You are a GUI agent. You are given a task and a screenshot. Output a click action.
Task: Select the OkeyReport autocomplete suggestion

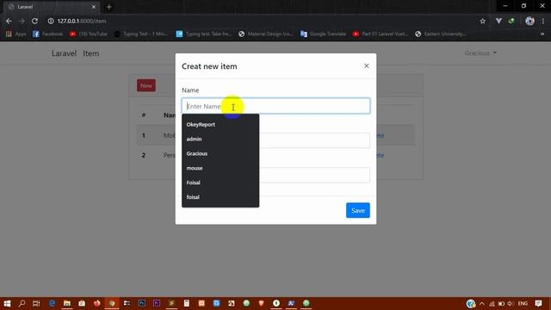point(220,124)
